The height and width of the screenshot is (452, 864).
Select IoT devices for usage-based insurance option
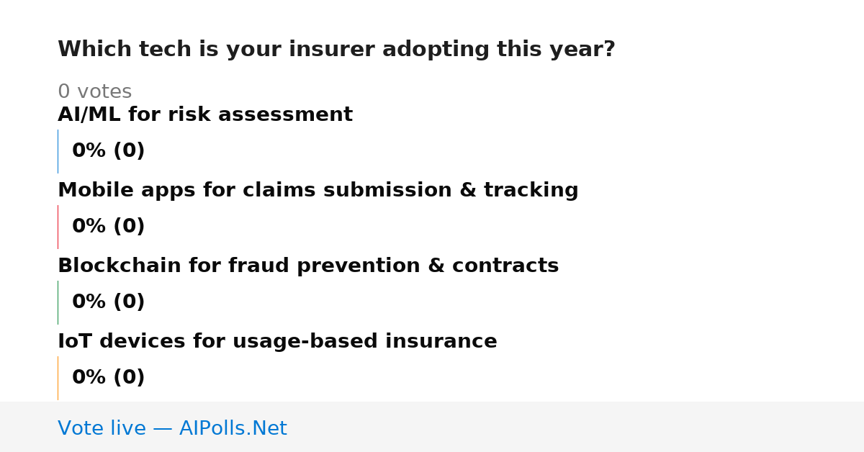[277, 342]
